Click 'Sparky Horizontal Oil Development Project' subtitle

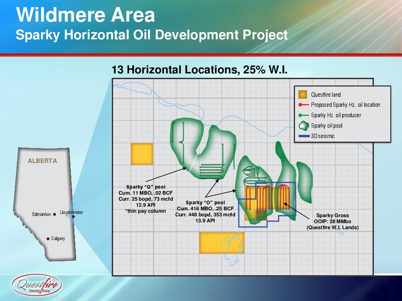(x=152, y=35)
